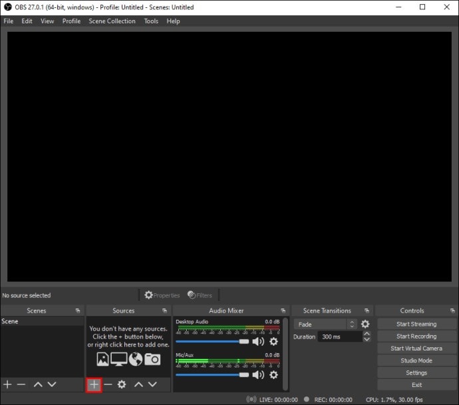
Task: Open source properties gear in Sources toolbar
Action: 122,384
